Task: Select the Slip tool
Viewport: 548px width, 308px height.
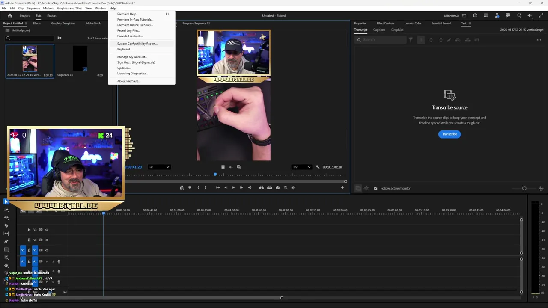Action: 6,234
